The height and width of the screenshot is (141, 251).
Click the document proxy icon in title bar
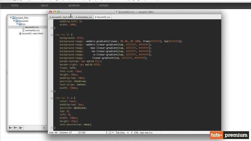[116, 12]
